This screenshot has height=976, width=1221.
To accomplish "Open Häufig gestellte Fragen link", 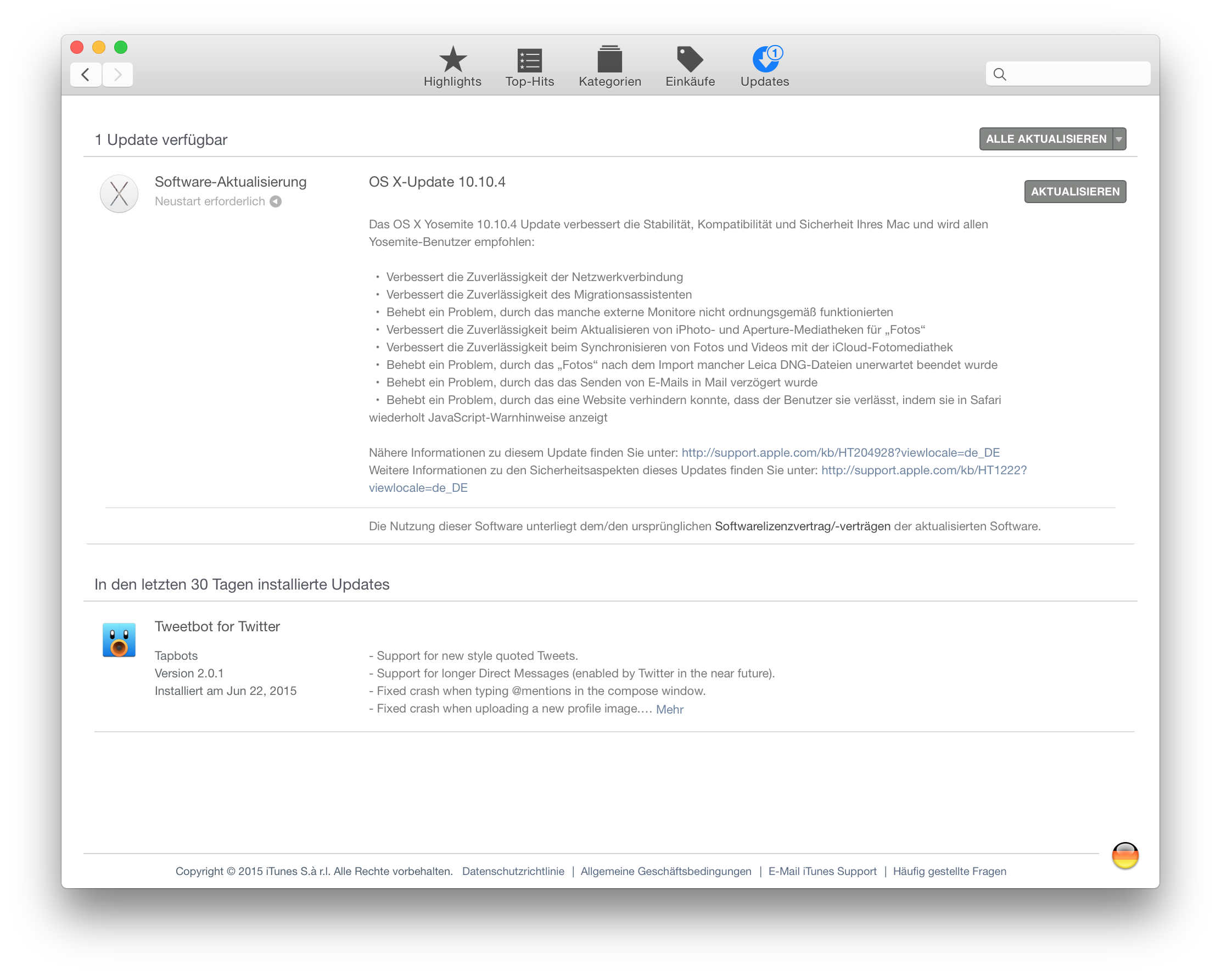I will (950, 871).
